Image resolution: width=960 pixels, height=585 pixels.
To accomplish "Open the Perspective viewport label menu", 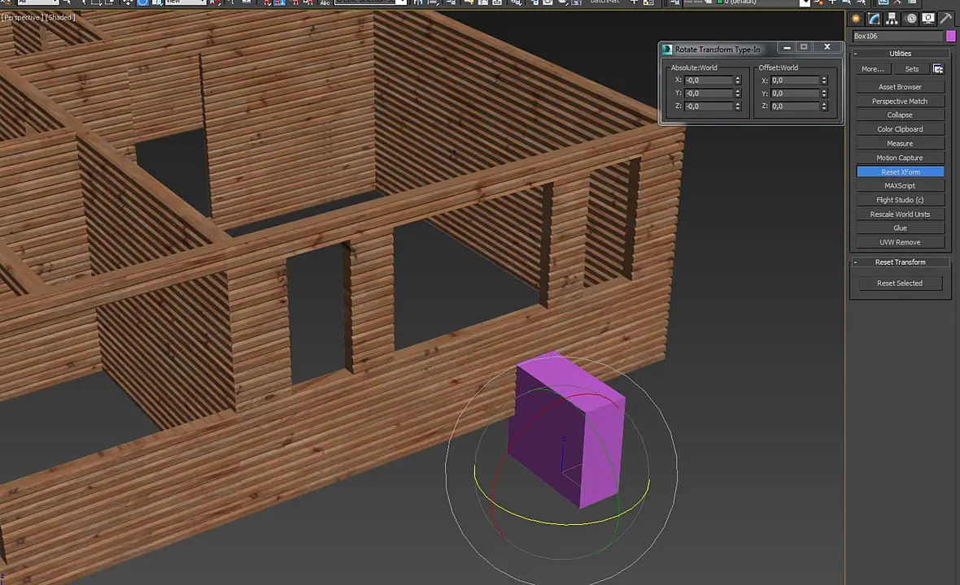I will coord(21,18).
